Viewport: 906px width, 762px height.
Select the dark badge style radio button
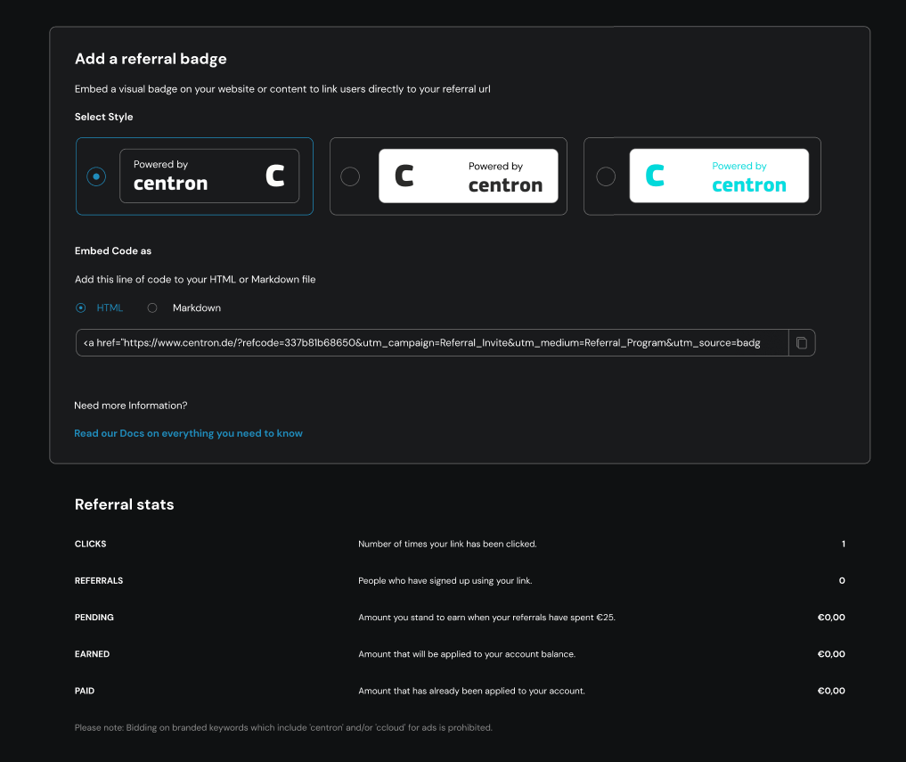coord(96,176)
